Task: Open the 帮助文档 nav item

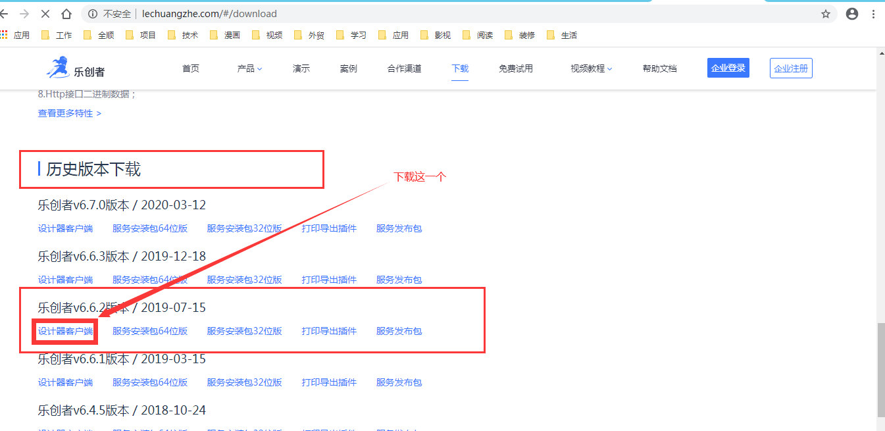Action: click(660, 68)
